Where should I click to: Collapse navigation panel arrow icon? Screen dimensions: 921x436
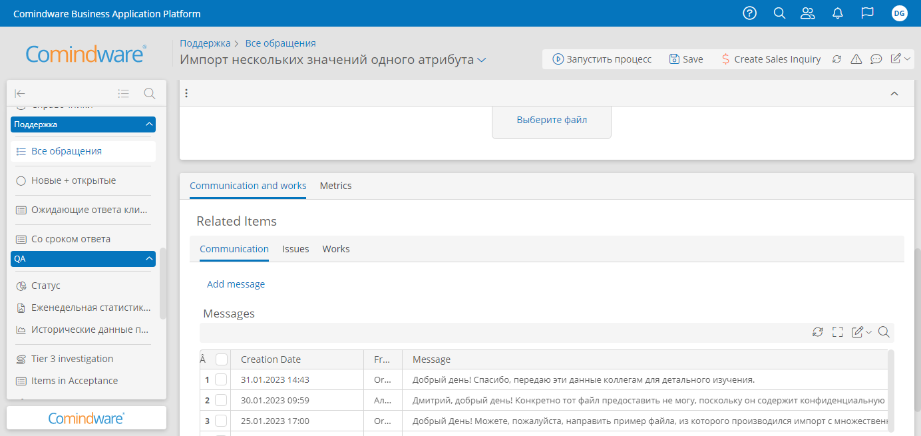point(20,94)
